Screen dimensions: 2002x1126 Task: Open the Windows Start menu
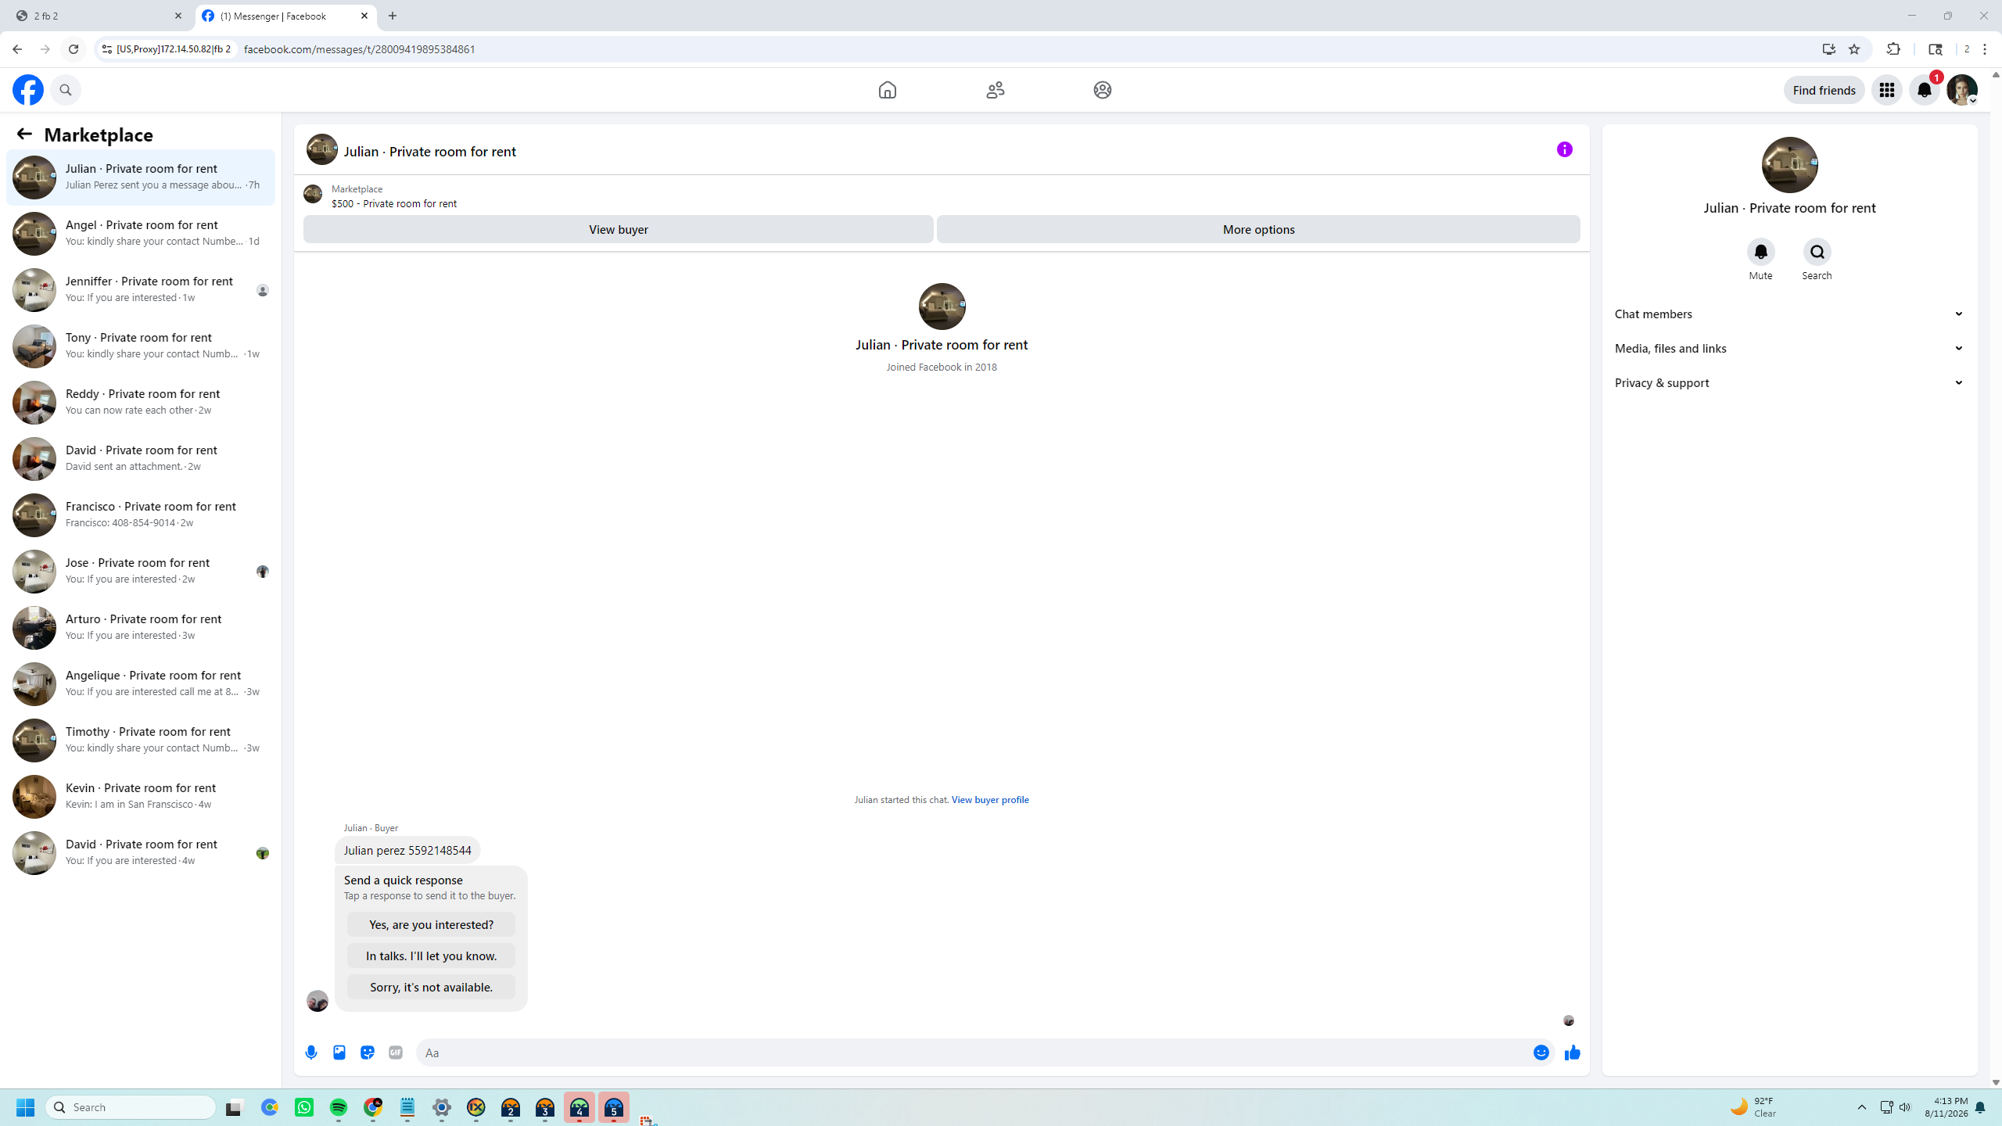25,1107
